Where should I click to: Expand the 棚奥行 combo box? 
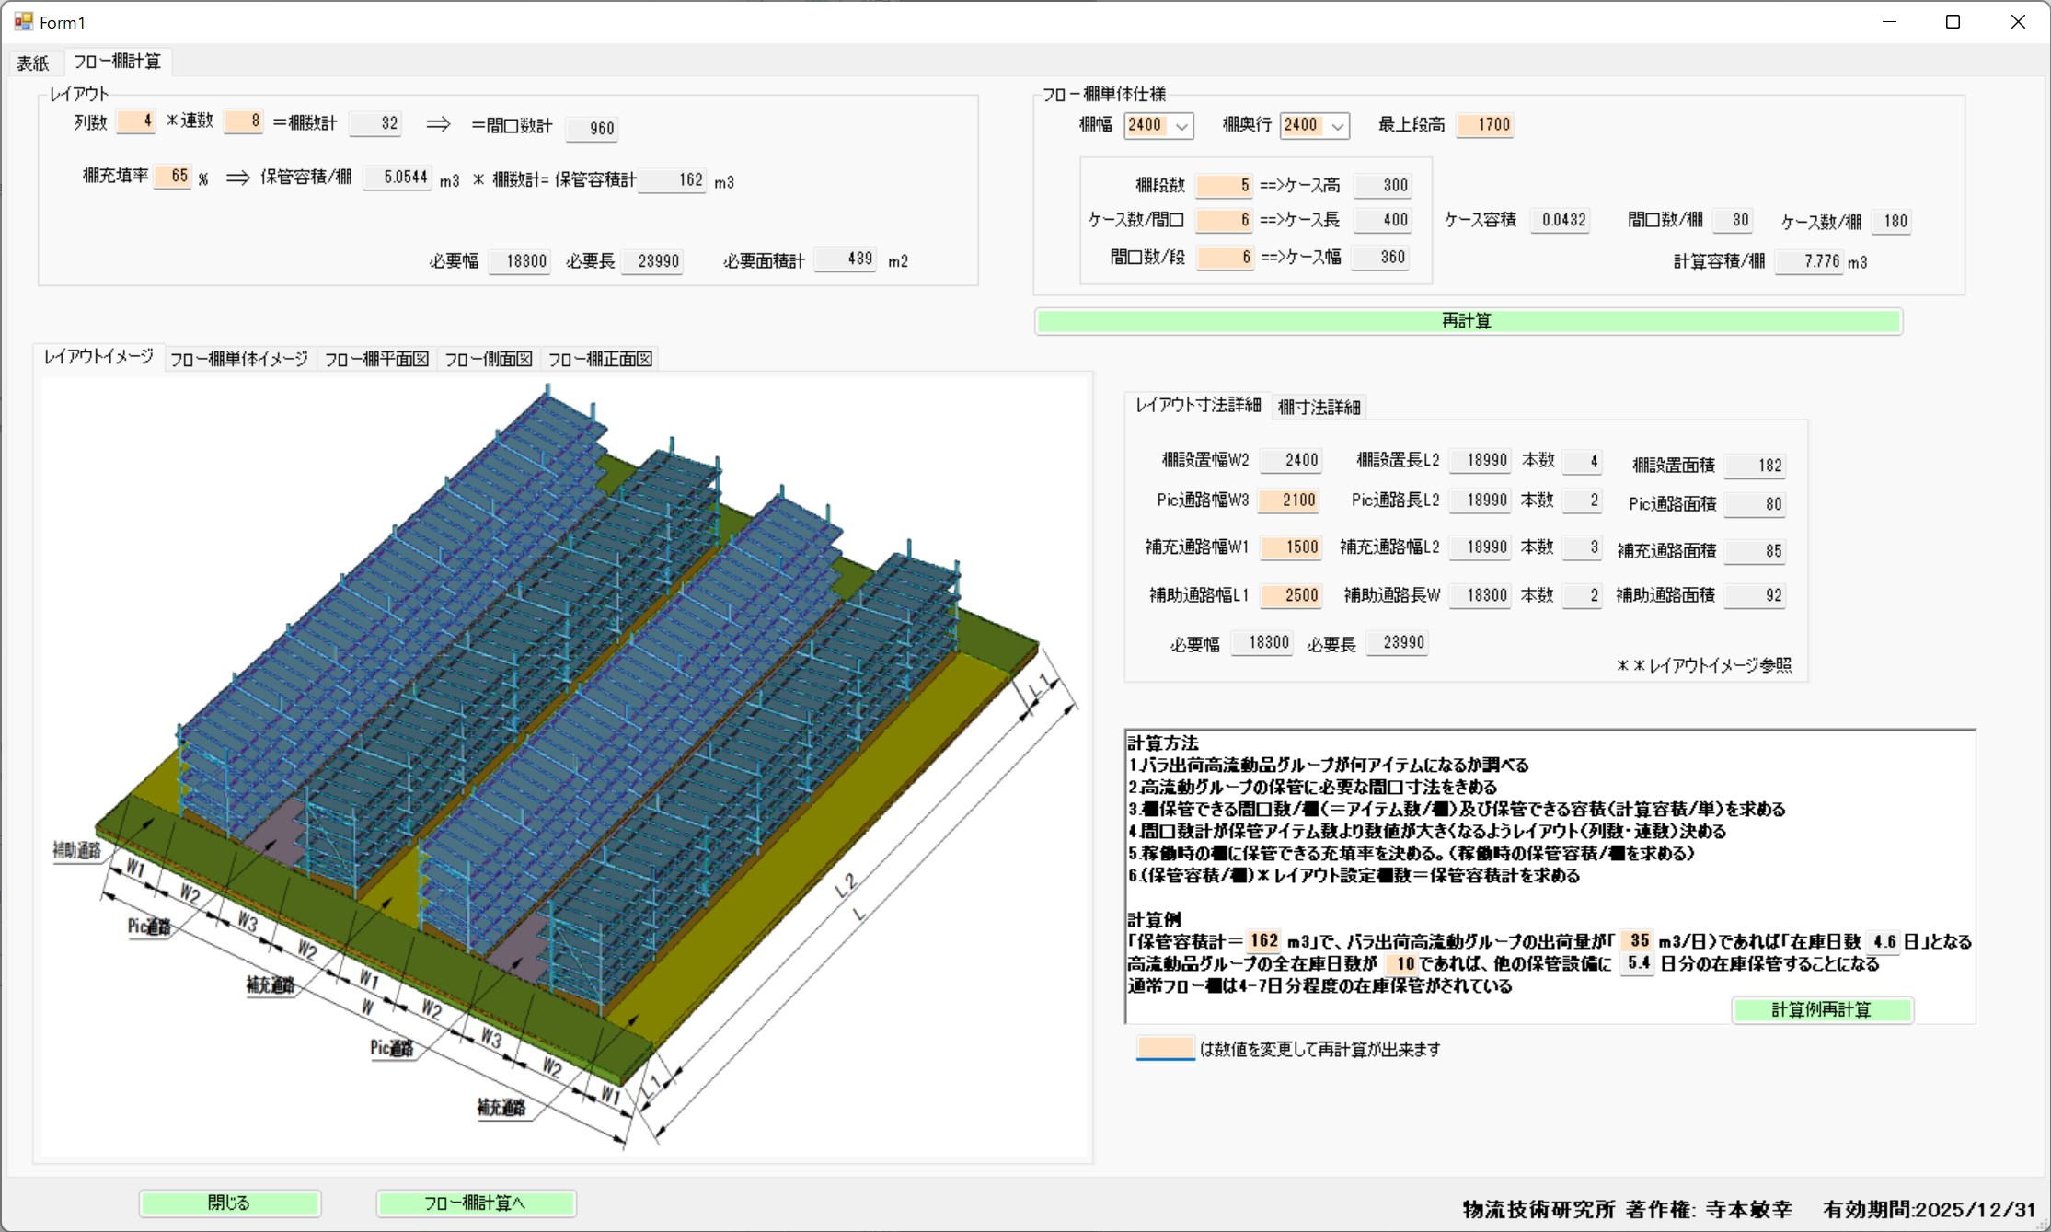tap(1338, 126)
